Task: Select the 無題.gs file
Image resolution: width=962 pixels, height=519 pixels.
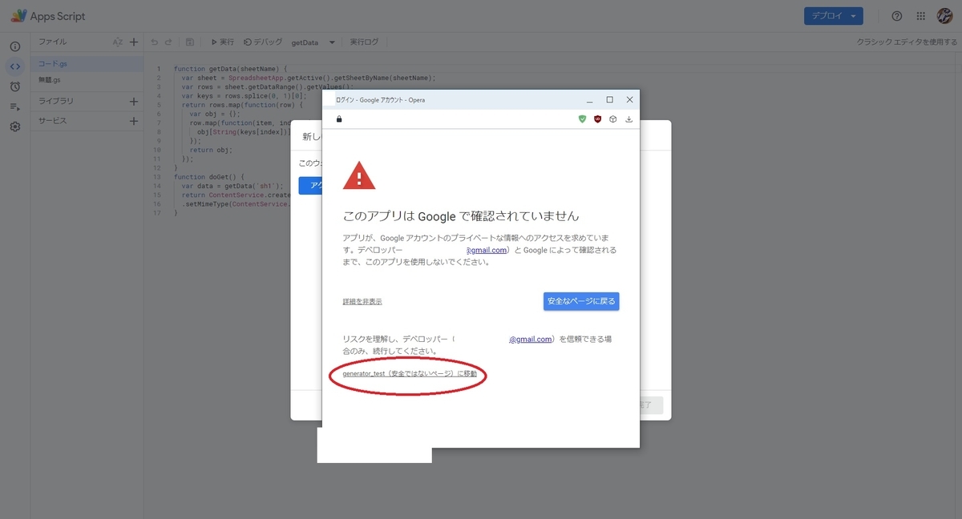Action: (x=87, y=80)
